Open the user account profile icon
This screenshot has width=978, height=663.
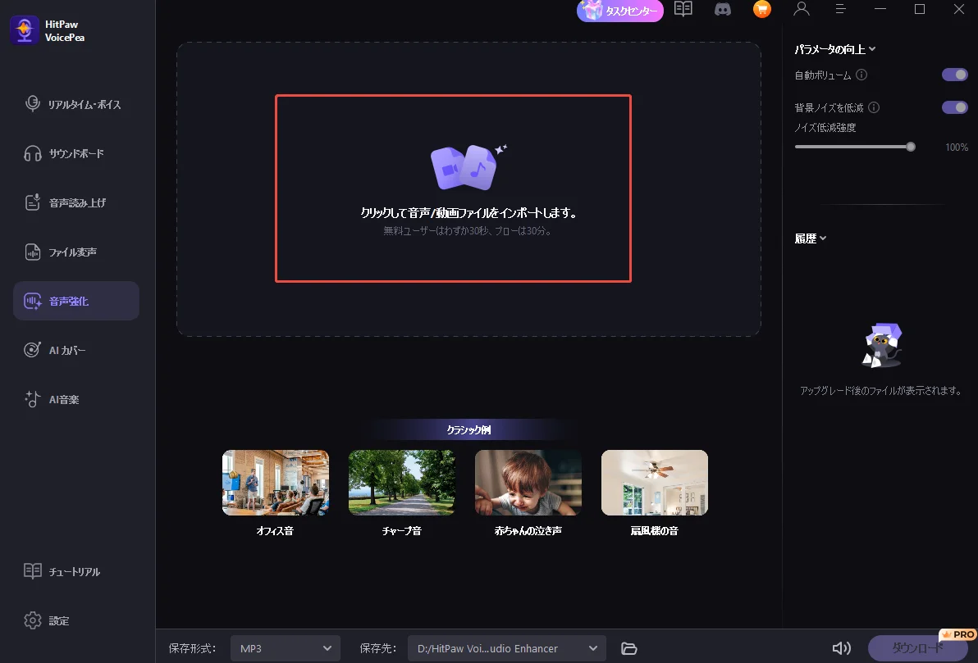point(802,9)
